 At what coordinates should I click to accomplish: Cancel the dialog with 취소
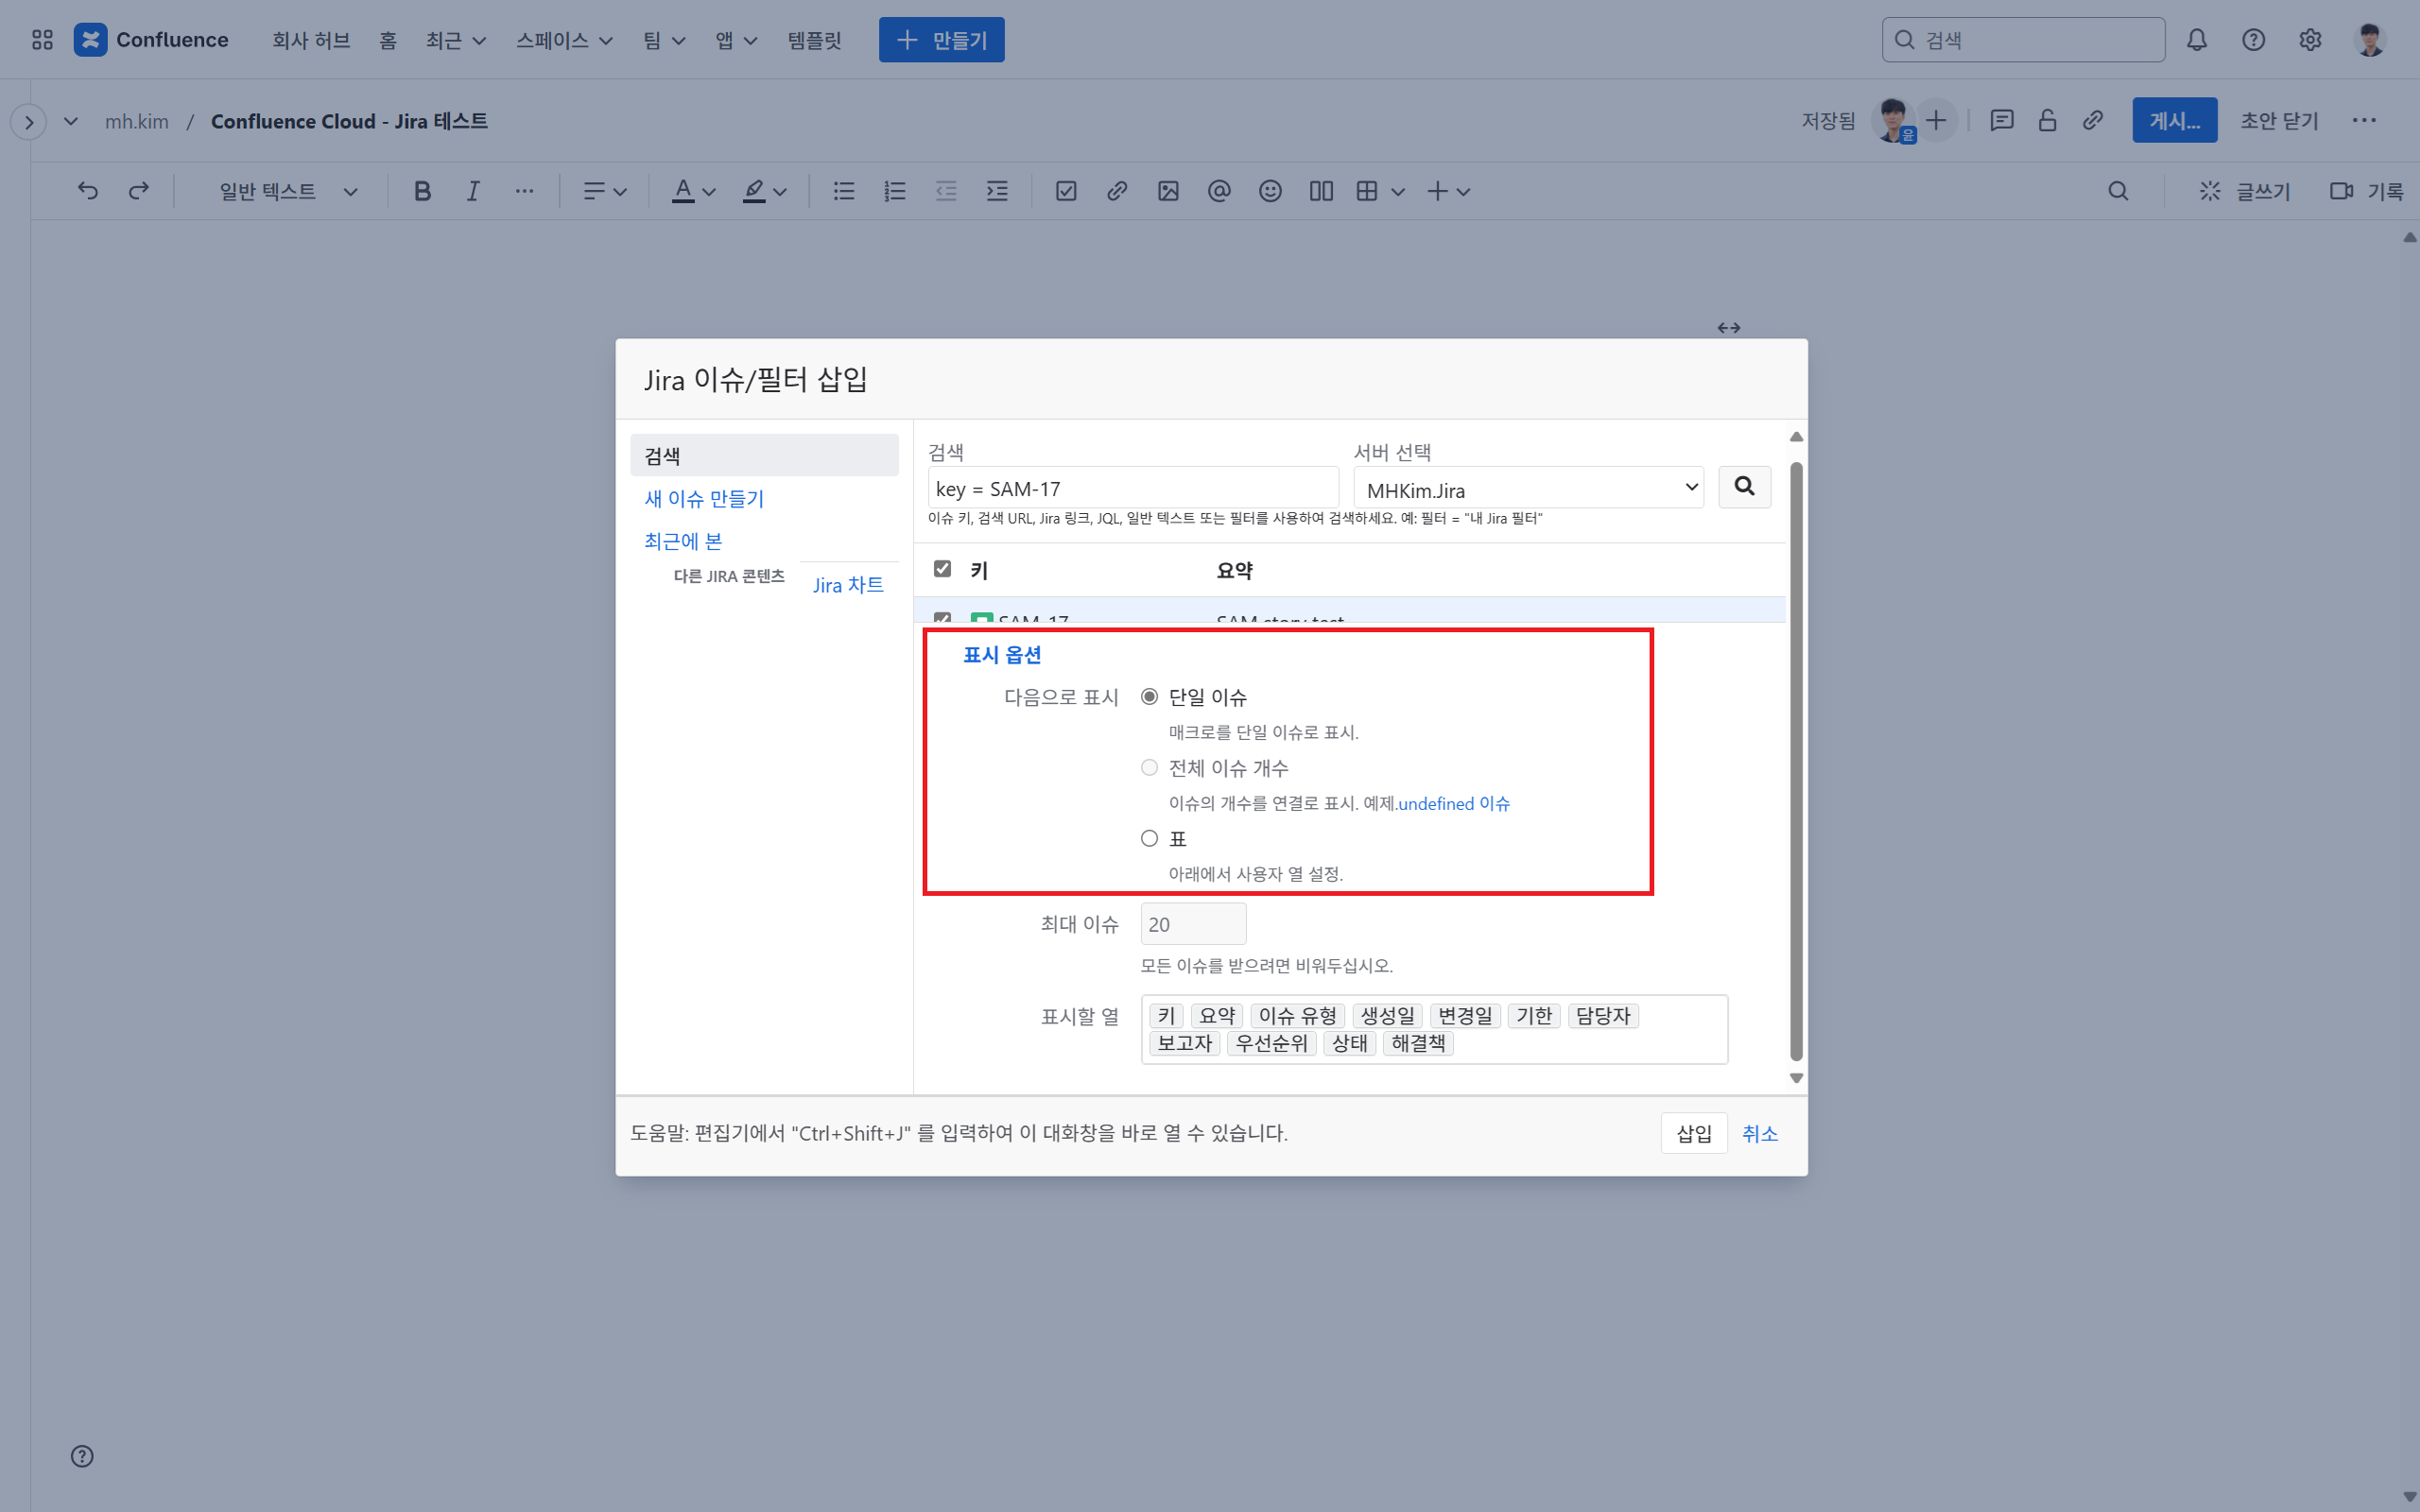[x=1759, y=1133]
